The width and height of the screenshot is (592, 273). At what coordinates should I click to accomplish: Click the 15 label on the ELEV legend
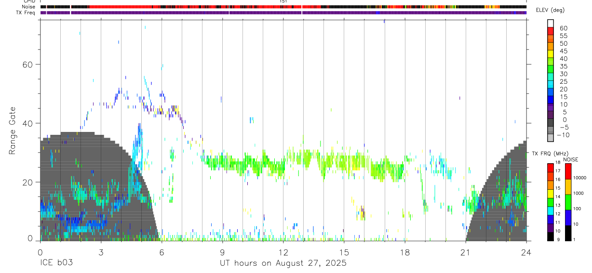click(563, 97)
